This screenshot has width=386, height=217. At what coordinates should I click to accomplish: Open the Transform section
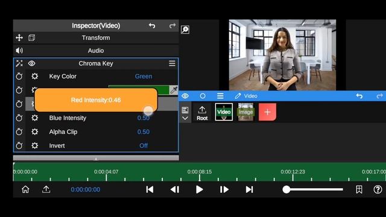96,37
